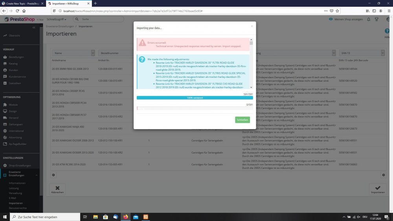Click the previous columns arrow button

[x=53, y=175]
